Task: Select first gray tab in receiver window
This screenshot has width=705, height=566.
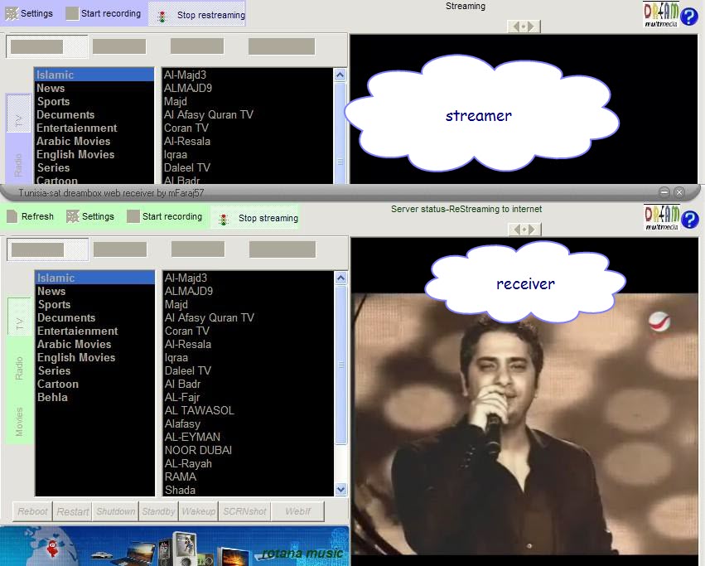Action: coord(48,249)
